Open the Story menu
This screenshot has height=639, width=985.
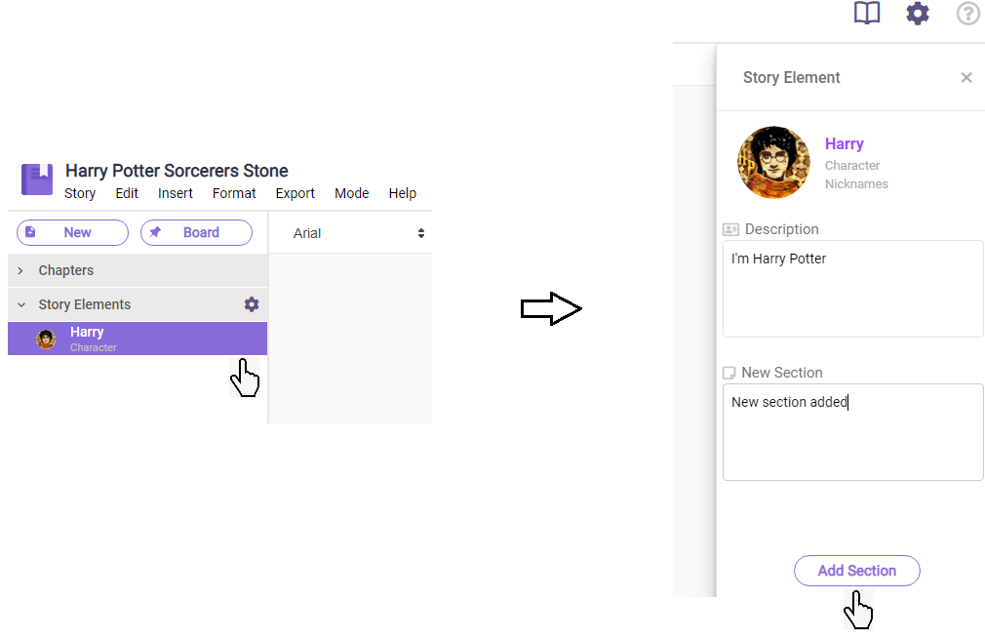click(x=80, y=193)
